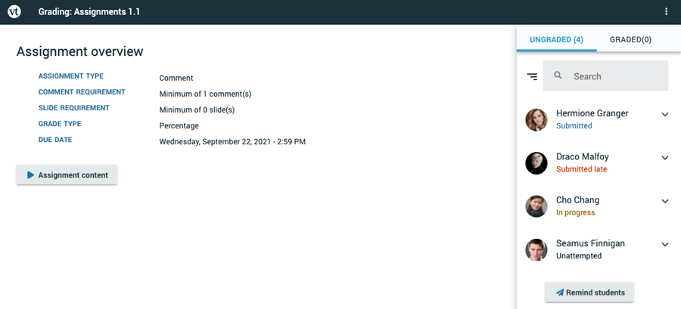Click Cho Chang's avatar image
The width and height of the screenshot is (681, 309).
click(536, 206)
